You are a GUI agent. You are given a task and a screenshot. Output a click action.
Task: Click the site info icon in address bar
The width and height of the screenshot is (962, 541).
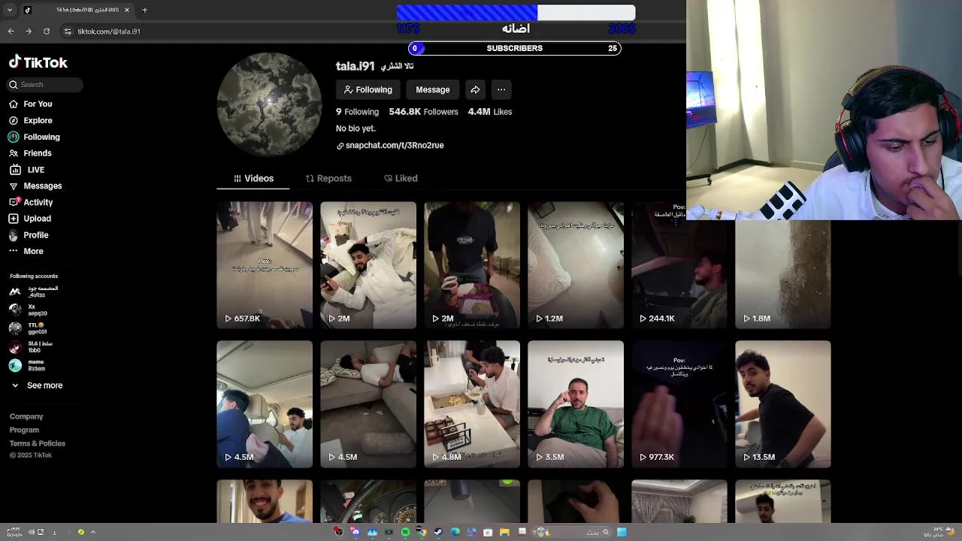coord(68,31)
